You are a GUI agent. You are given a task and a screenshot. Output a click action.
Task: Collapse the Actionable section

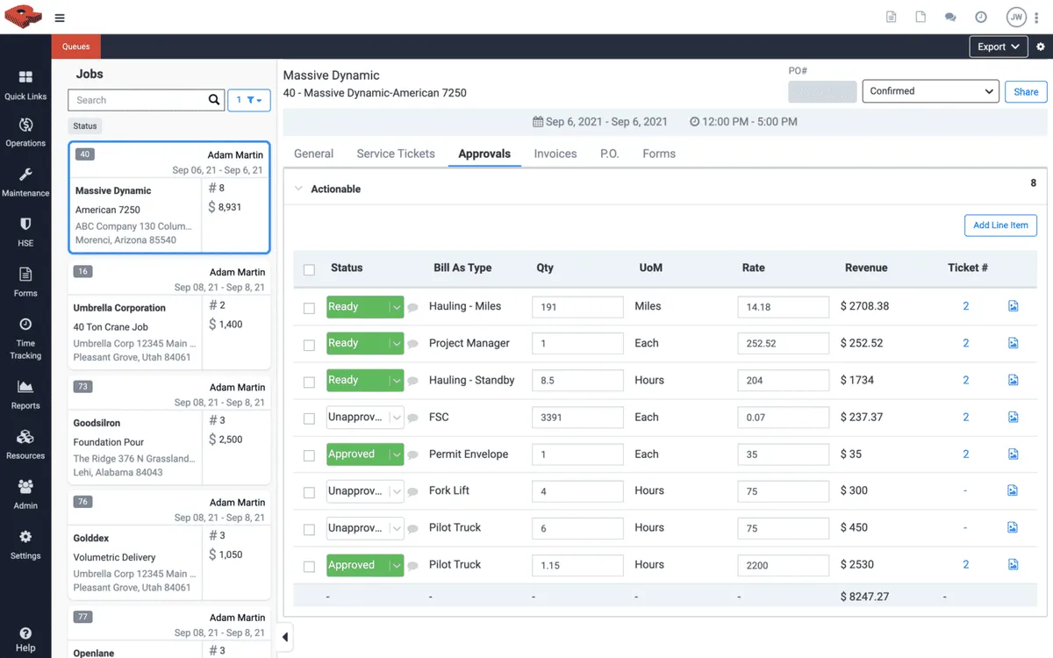pyautogui.click(x=298, y=188)
